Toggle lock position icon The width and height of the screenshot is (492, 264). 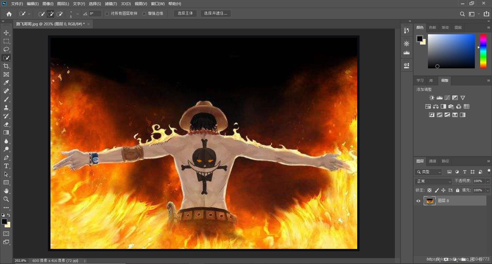point(444,190)
